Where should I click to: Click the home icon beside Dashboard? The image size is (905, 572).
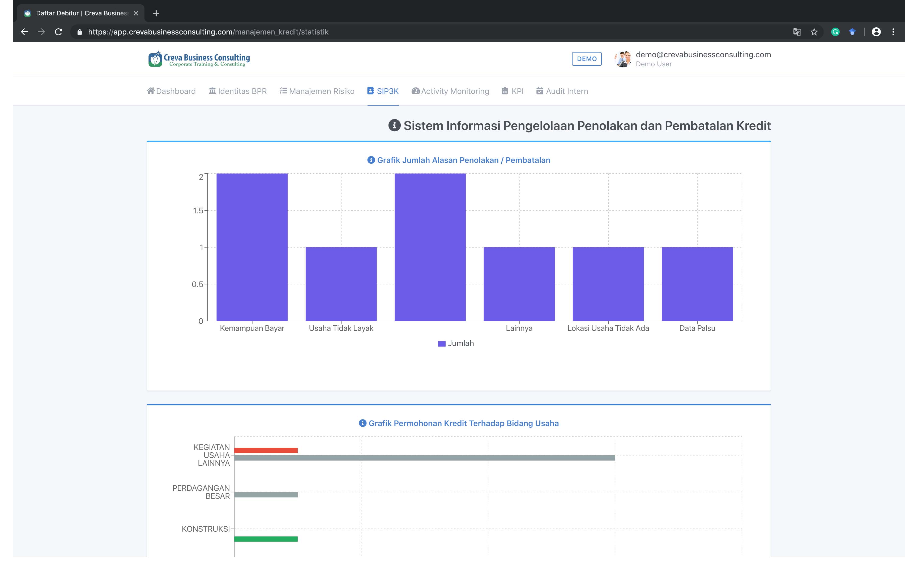(x=151, y=91)
